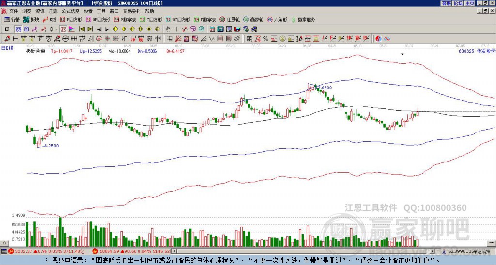Open the 江恩轮 tool

coord(230,19)
